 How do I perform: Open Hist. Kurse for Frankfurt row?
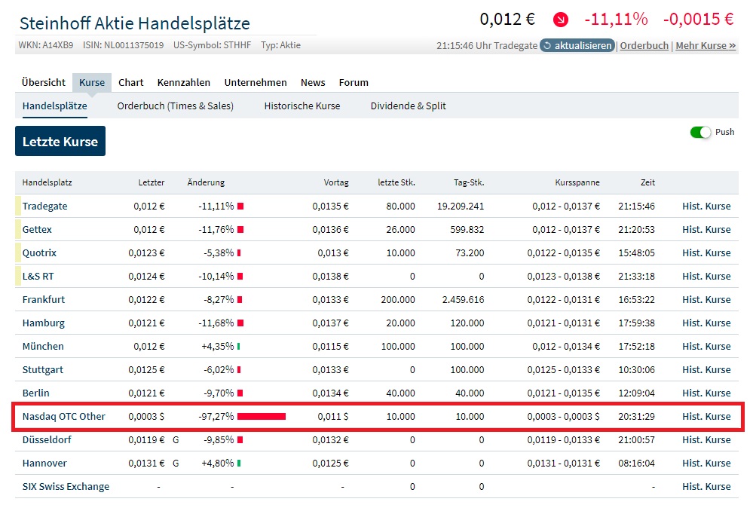coord(706,300)
